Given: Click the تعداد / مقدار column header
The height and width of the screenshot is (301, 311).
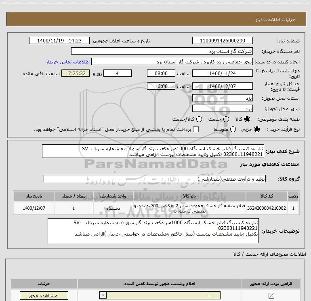Looking at the screenshot, I should click(x=74, y=196).
